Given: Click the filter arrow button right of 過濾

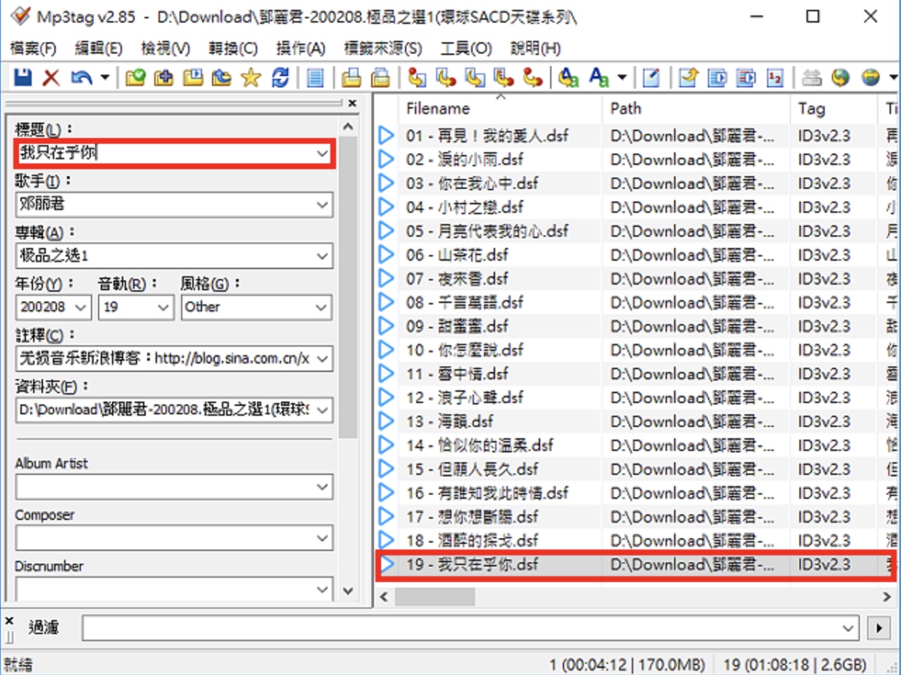Looking at the screenshot, I should coord(878,628).
